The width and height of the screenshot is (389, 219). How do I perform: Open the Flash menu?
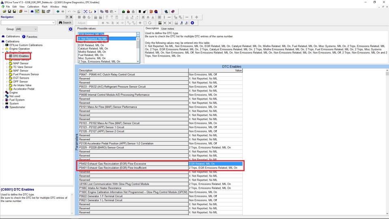(45, 7)
